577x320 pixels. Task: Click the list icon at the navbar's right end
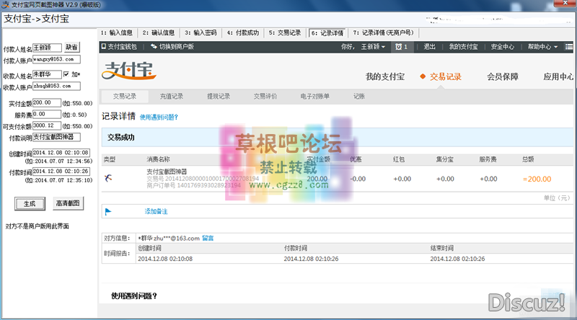pos(569,47)
